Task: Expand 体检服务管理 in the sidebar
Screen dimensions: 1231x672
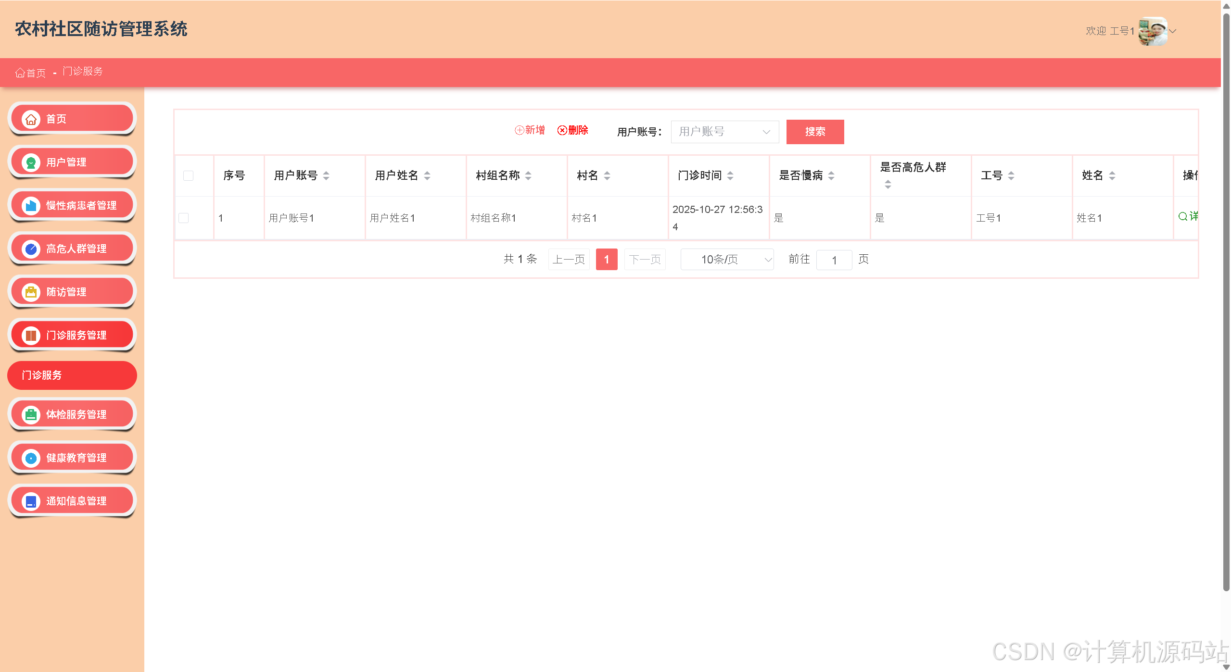Action: click(x=72, y=414)
